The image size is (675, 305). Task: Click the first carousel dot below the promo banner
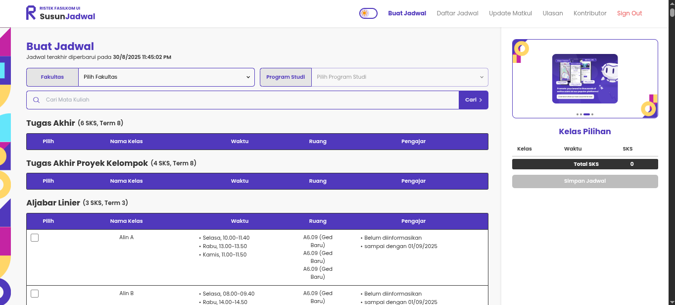[578, 114]
